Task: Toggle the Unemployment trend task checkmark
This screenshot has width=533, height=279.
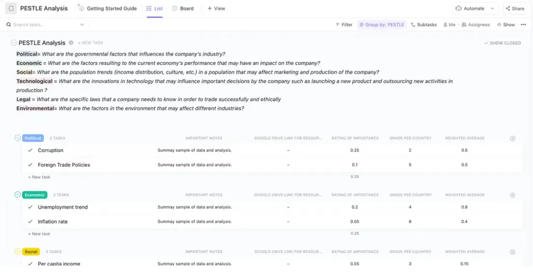Action: [30, 207]
